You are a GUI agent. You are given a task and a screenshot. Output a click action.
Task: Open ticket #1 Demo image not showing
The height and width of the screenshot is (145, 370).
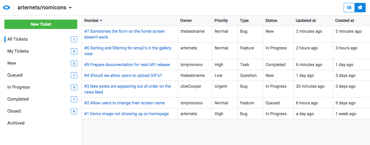point(126,114)
